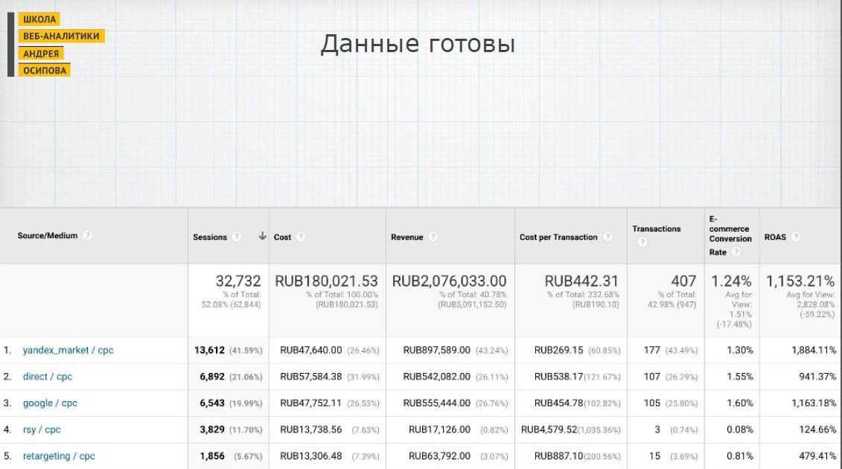
Task: Click the question mark next to Cost
Action: [x=301, y=237]
